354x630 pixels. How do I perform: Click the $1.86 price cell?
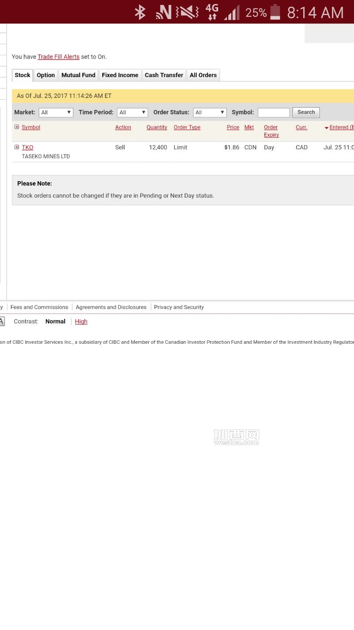click(x=231, y=147)
